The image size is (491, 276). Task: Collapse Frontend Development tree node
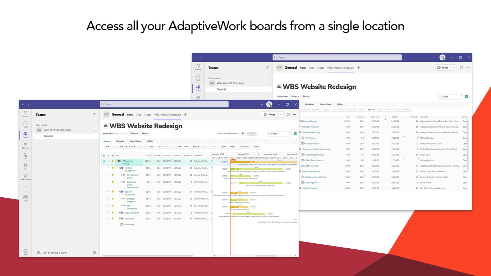[119, 168]
